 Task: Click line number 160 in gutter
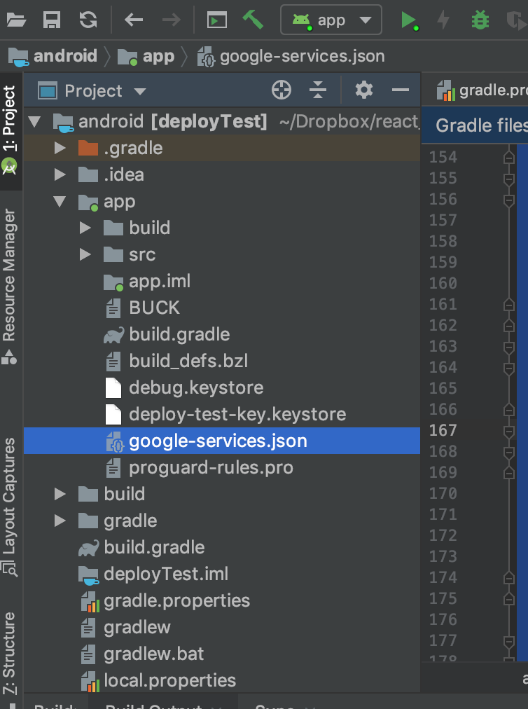coord(443,284)
